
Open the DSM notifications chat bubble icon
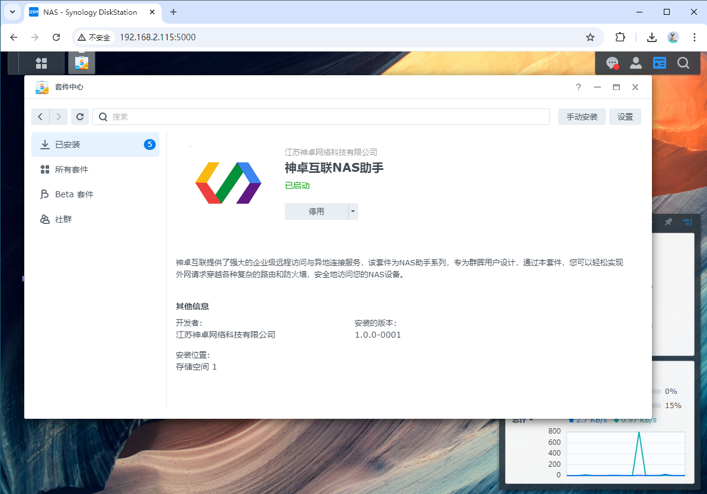tap(612, 63)
